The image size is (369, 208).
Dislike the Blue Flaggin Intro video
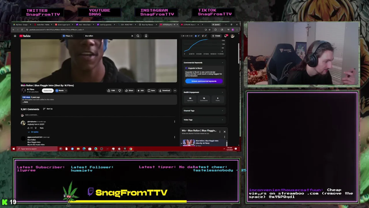coord(120,90)
